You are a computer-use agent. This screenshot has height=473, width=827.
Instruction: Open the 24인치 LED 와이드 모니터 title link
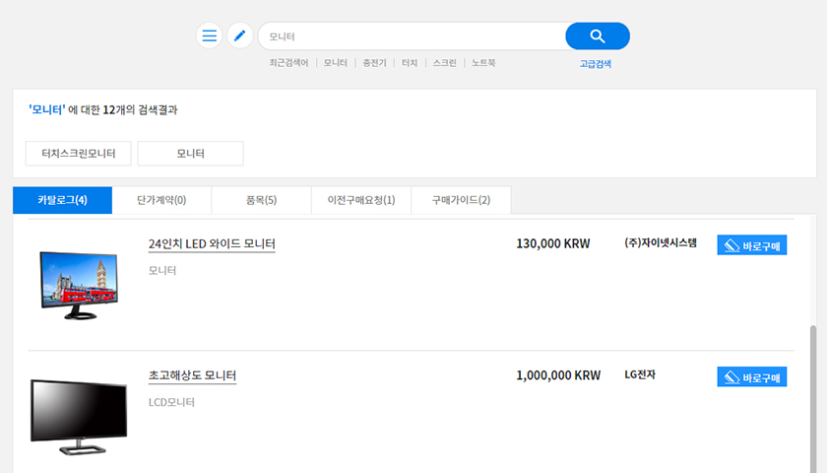pyautogui.click(x=212, y=244)
